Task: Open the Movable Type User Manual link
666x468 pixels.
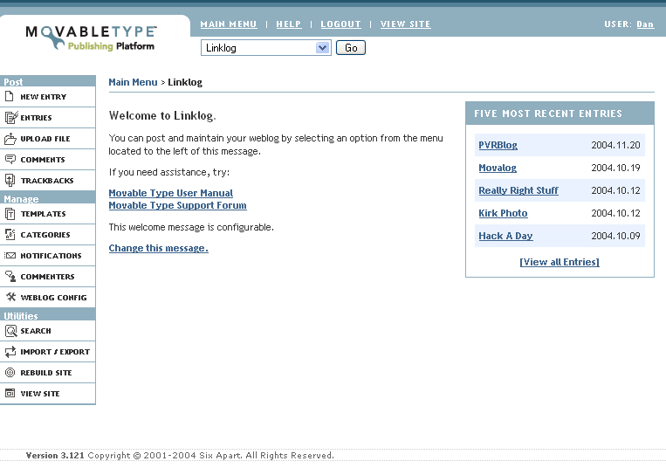Action: pyautogui.click(x=170, y=193)
